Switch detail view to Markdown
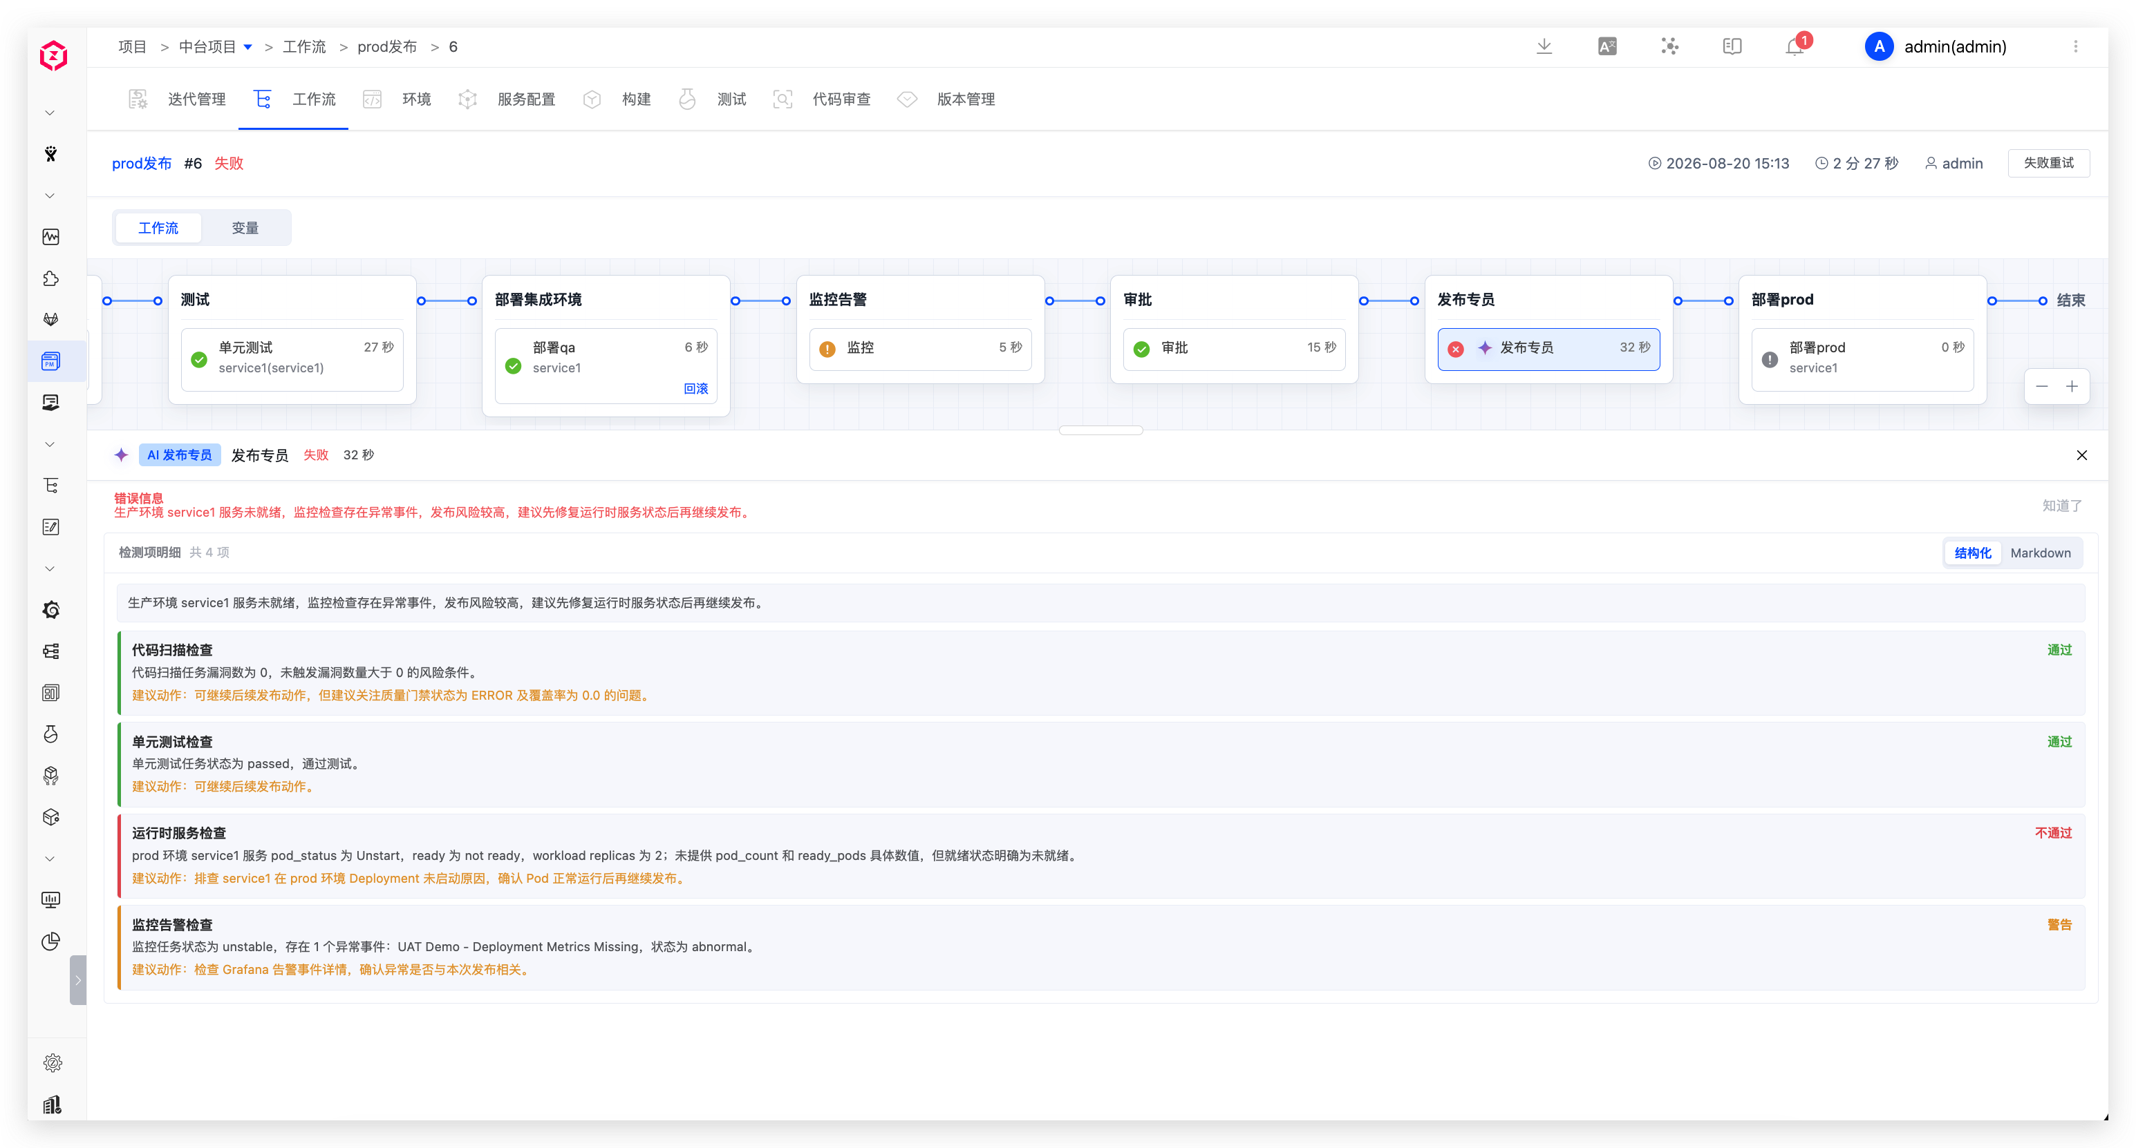 pyautogui.click(x=2040, y=553)
